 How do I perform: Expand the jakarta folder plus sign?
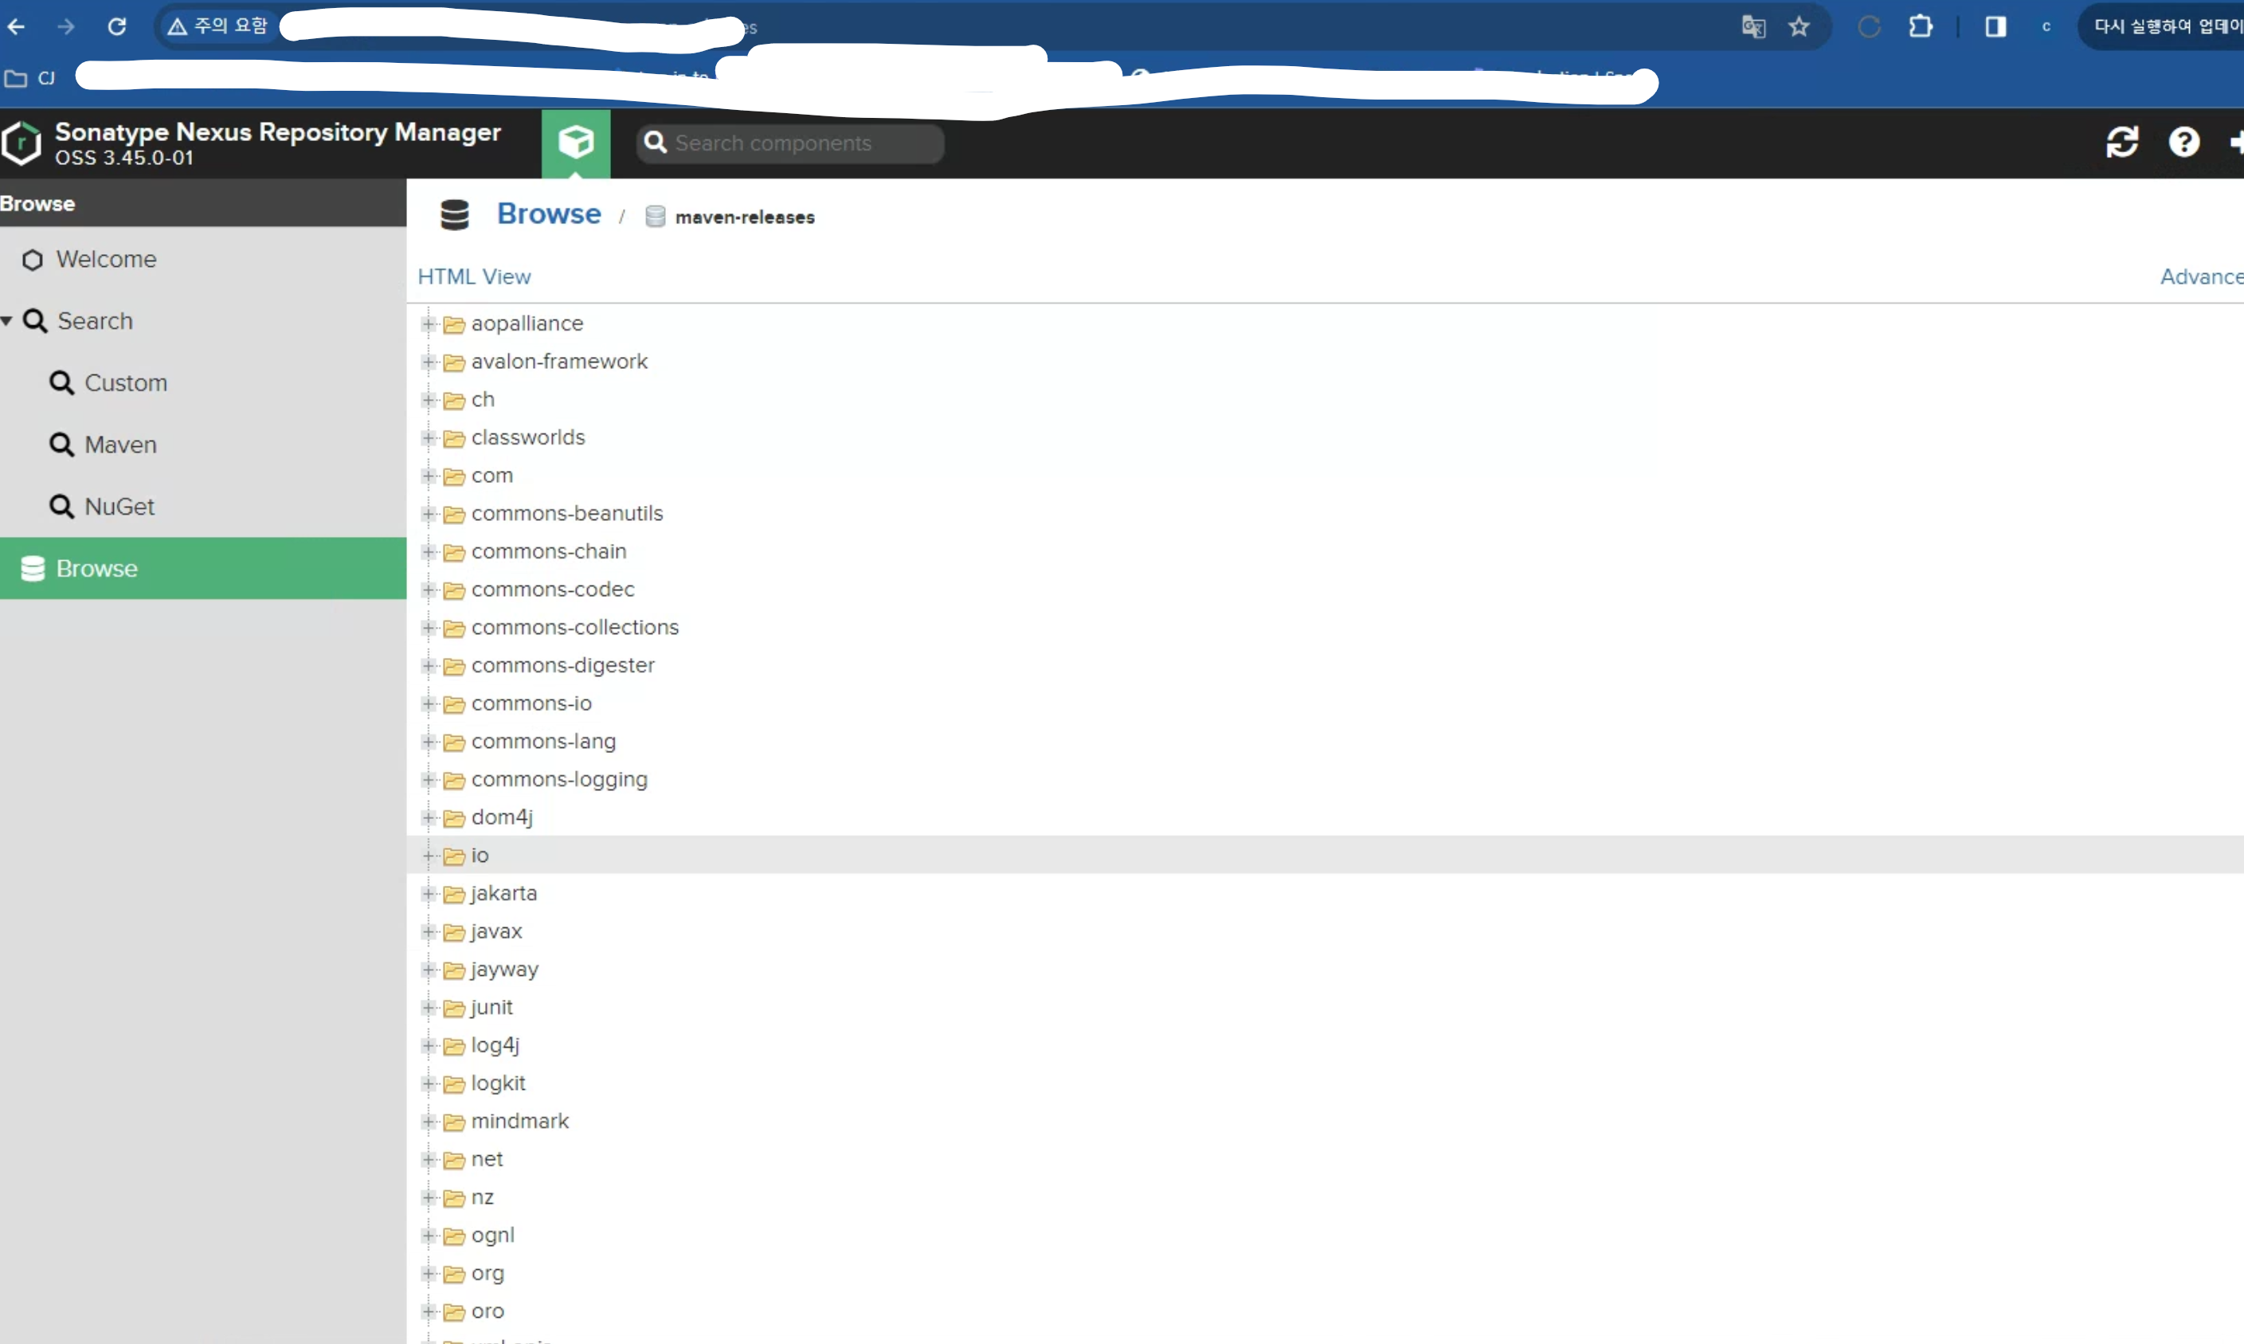[429, 894]
